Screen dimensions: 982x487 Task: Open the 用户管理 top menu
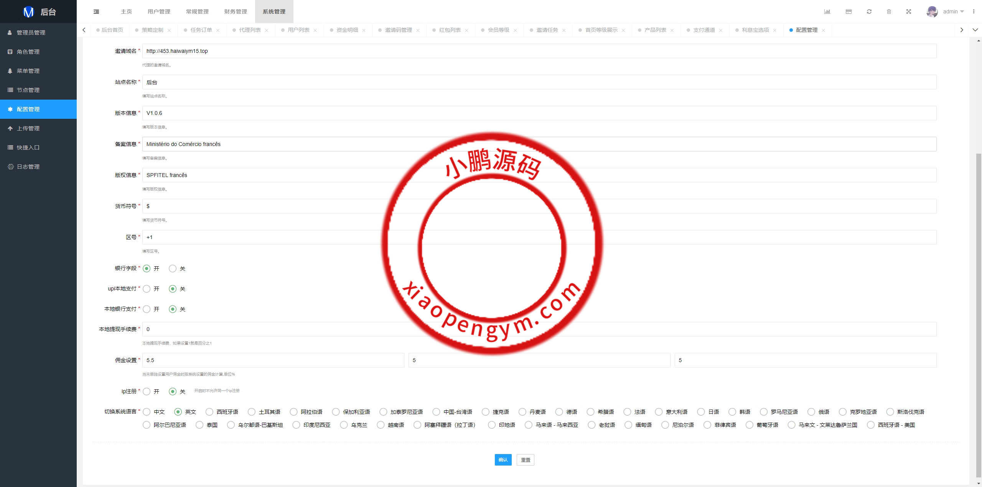coord(159,11)
